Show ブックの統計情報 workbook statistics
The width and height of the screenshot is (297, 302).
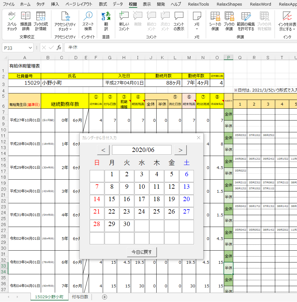41,21
